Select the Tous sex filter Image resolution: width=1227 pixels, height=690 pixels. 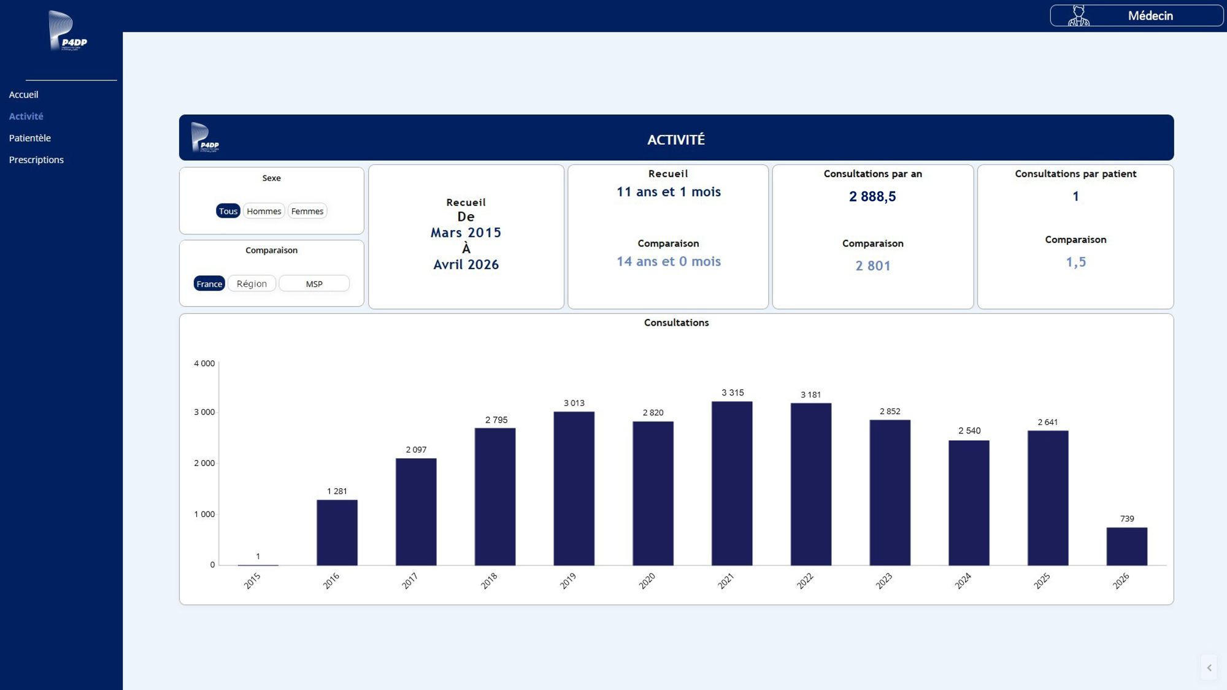click(228, 211)
